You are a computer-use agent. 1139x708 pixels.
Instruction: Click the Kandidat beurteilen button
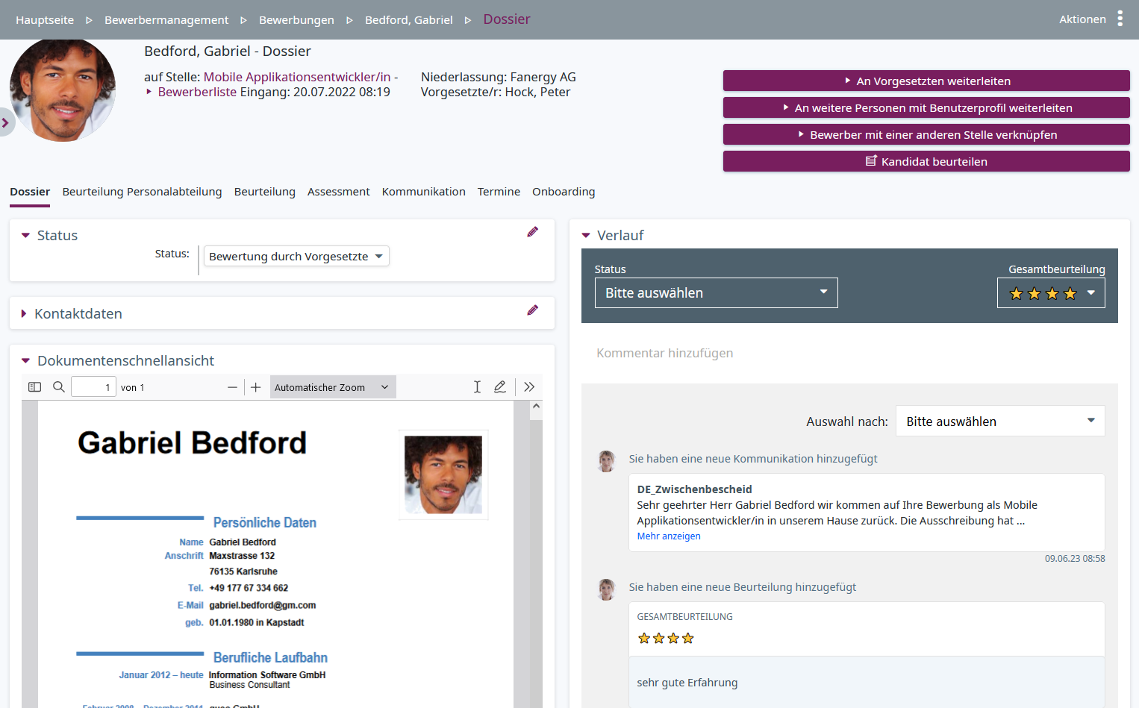pyautogui.click(x=926, y=162)
